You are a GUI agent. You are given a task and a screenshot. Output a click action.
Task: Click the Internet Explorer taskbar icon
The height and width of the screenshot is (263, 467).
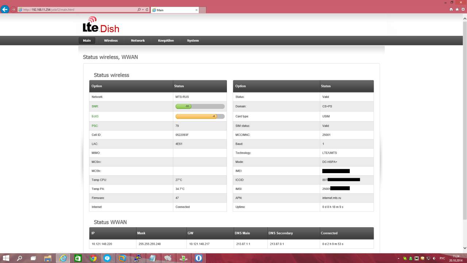point(63,258)
